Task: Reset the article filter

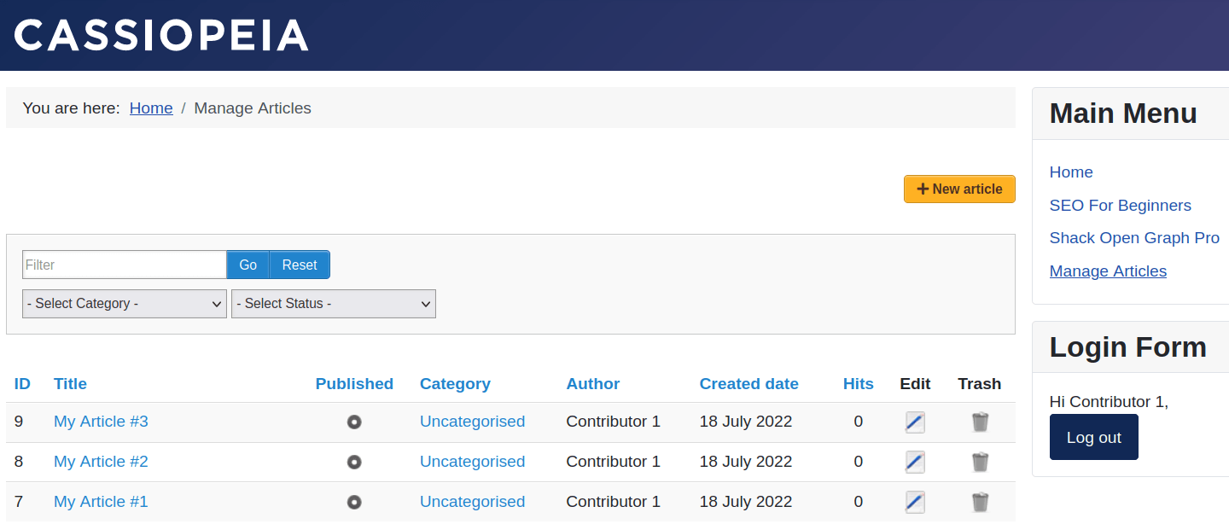Action: click(x=300, y=265)
